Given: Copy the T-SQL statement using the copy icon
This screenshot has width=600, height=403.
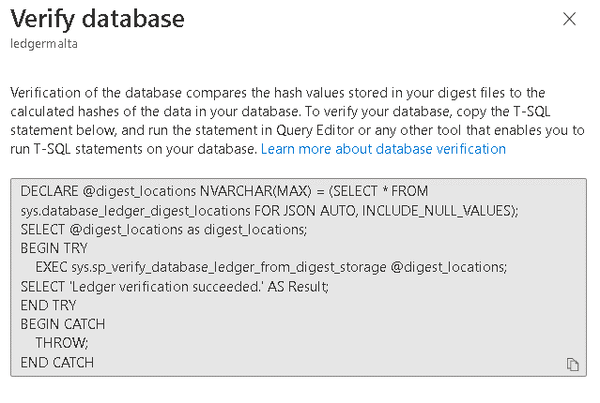Looking at the screenshot, I should [x=573, y=364].
